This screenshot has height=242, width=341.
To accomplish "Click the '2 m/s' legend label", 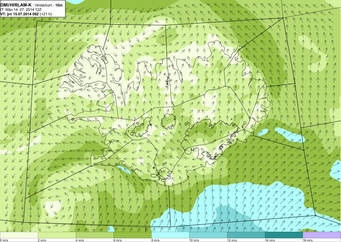I will [42, 240].
